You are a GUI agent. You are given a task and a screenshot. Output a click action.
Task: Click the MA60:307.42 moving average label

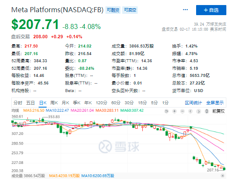pos(132,111)
